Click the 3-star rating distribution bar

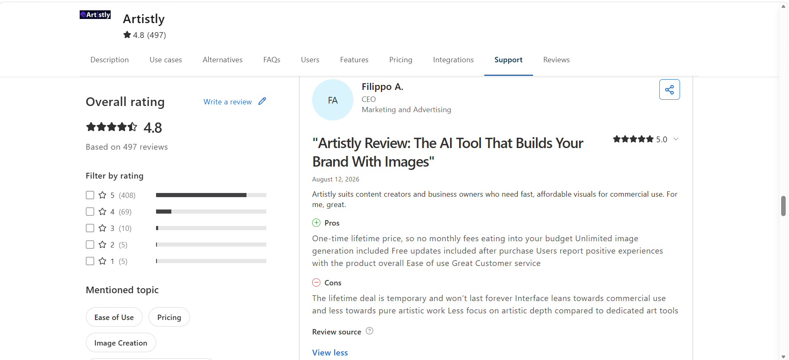coord(211,228)
